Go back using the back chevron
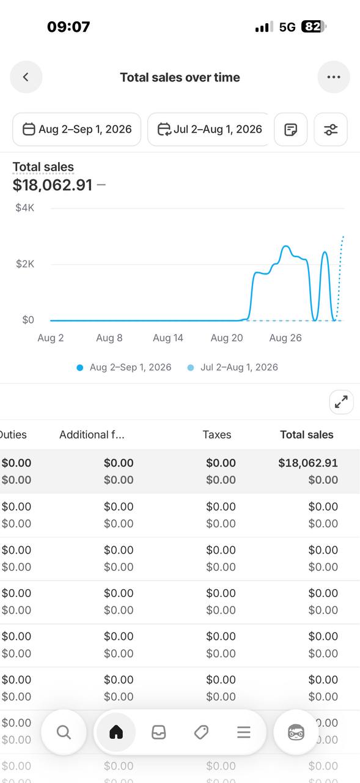Screen dimensions: 360x783 [x=26, y=77]
